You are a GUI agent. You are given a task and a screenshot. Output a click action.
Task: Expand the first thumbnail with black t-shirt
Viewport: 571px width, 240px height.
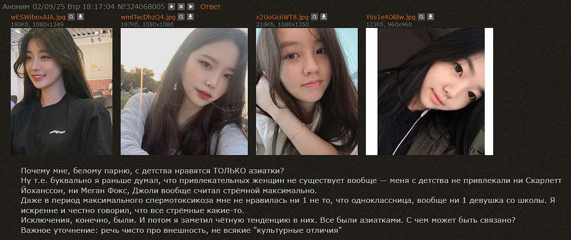pyautogui.click(x=62, y=92)
